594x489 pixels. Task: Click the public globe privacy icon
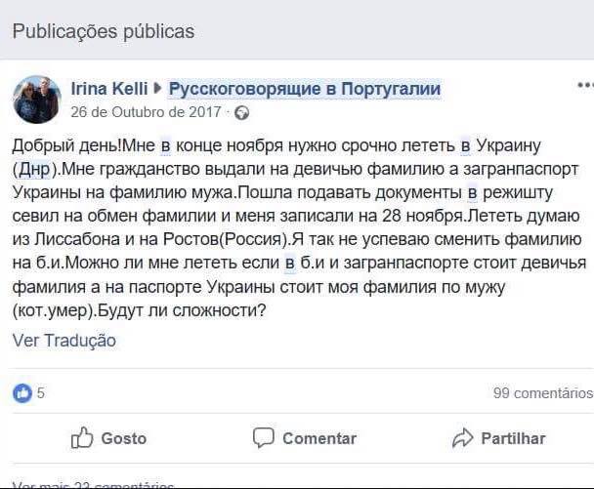click(x=241, y=112)
